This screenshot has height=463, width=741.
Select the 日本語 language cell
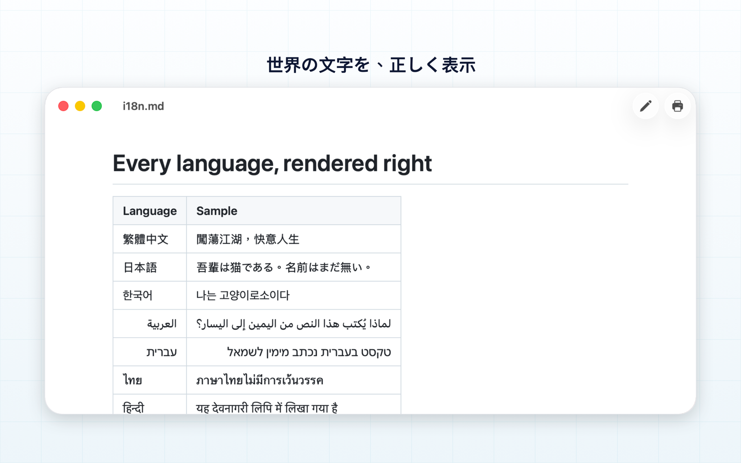pos(150,267)
